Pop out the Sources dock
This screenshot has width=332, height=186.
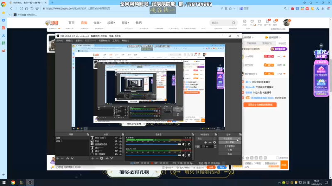pyautogui.click(x=123, y=134)
